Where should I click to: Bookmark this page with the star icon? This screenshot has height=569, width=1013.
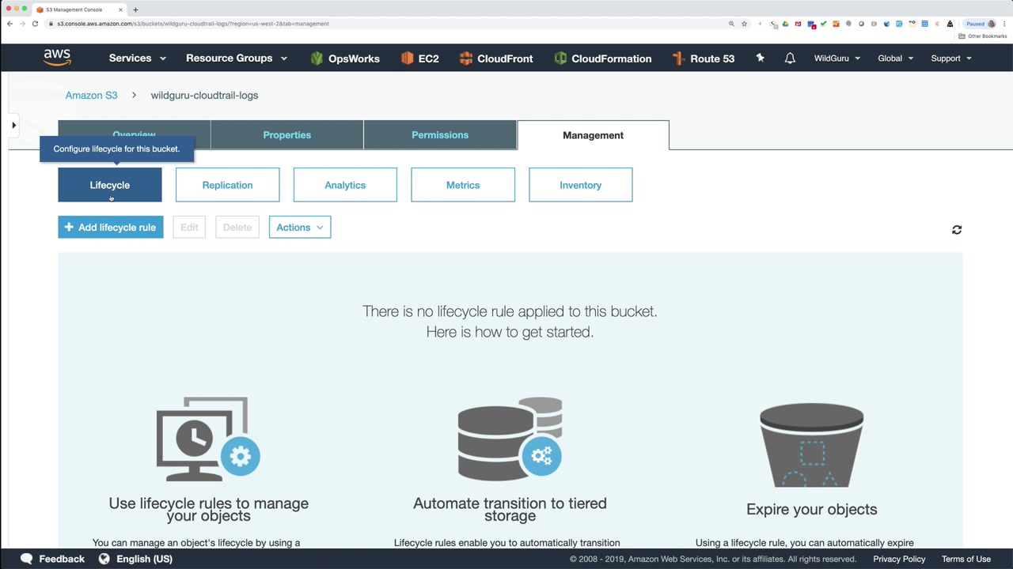(x=744, y=24)
